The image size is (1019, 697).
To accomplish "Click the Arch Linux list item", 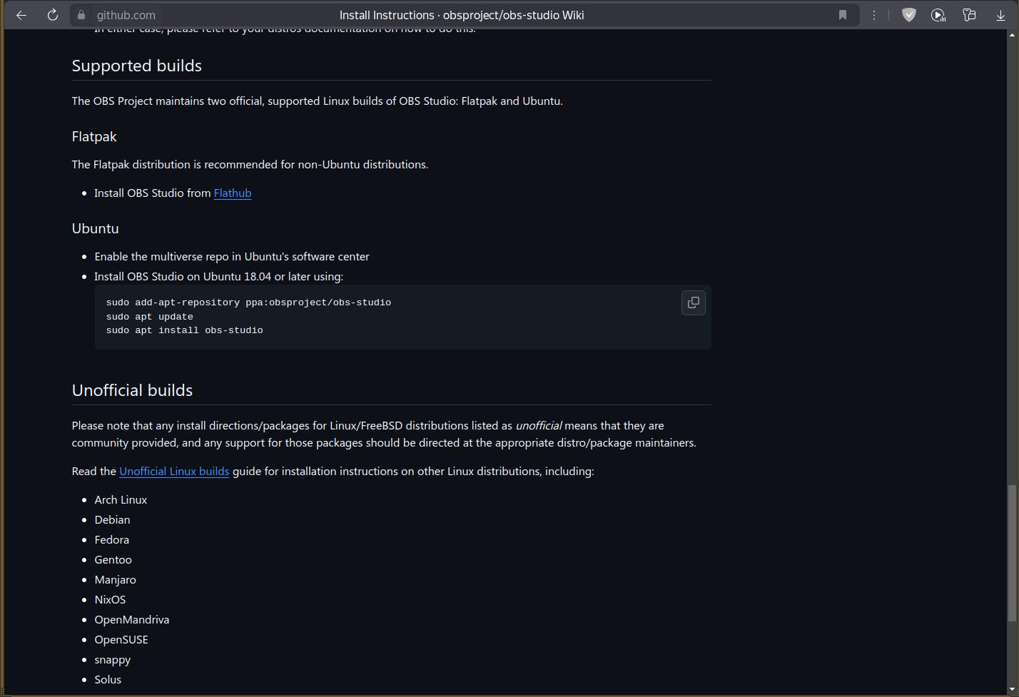I will (121, 499).
